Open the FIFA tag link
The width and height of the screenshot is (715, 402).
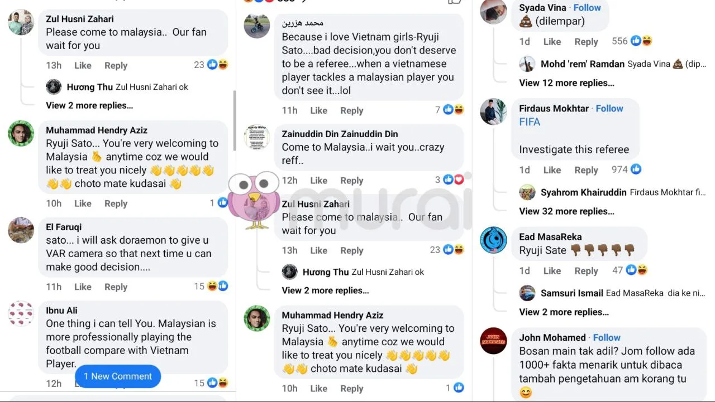coord(530,122)
